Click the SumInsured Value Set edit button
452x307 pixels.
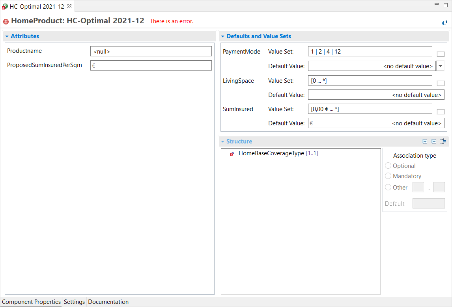(x=441, y=112)
